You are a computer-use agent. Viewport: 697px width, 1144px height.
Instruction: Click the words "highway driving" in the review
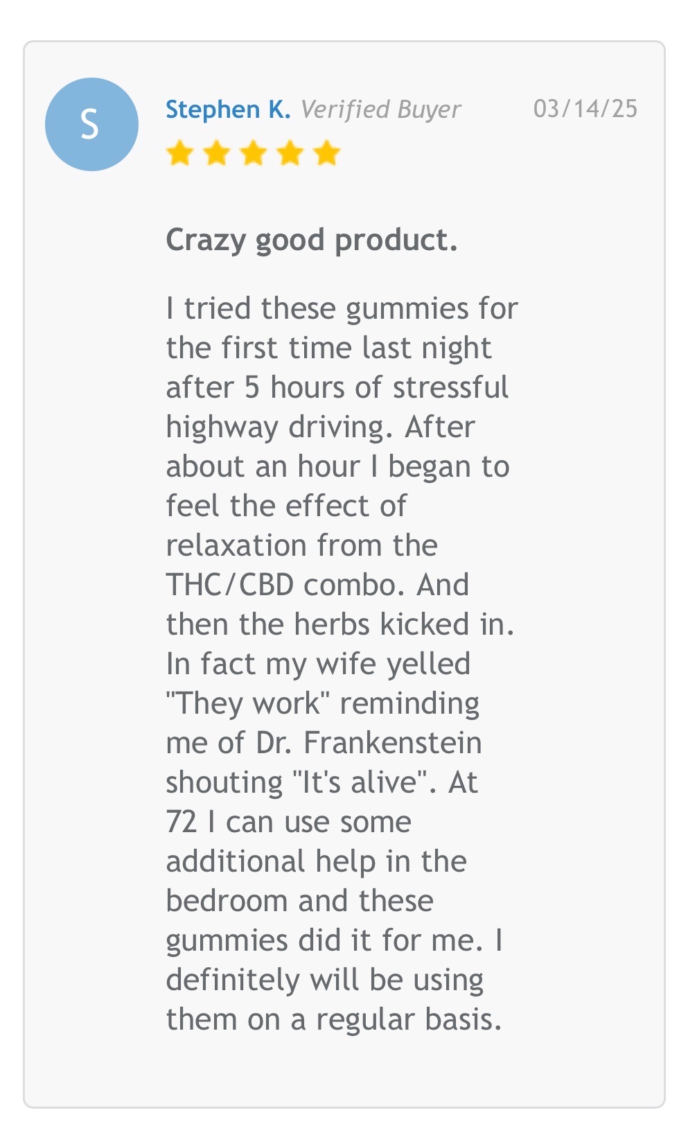pos(274,428)
